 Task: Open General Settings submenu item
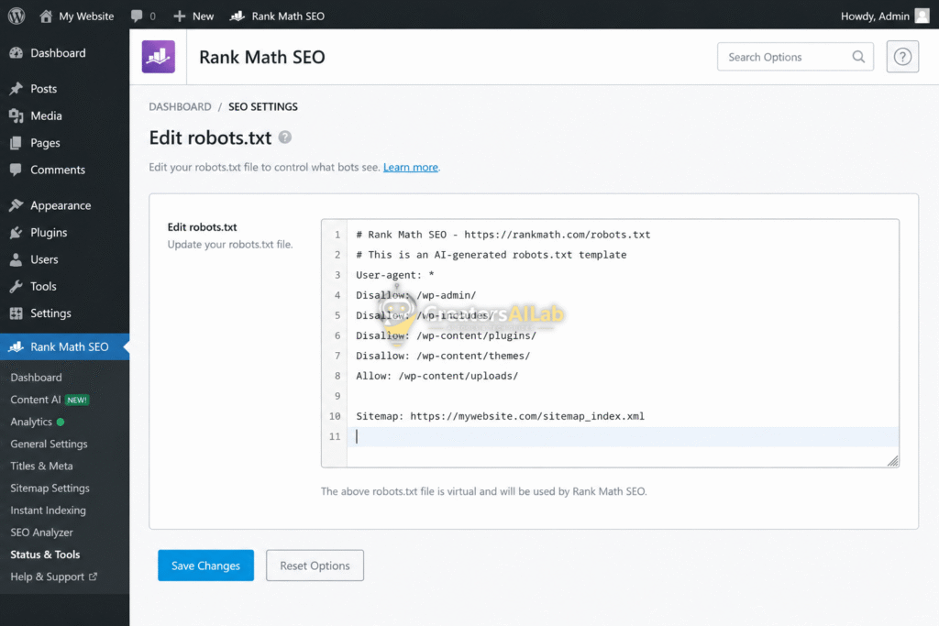coord(49,444)
